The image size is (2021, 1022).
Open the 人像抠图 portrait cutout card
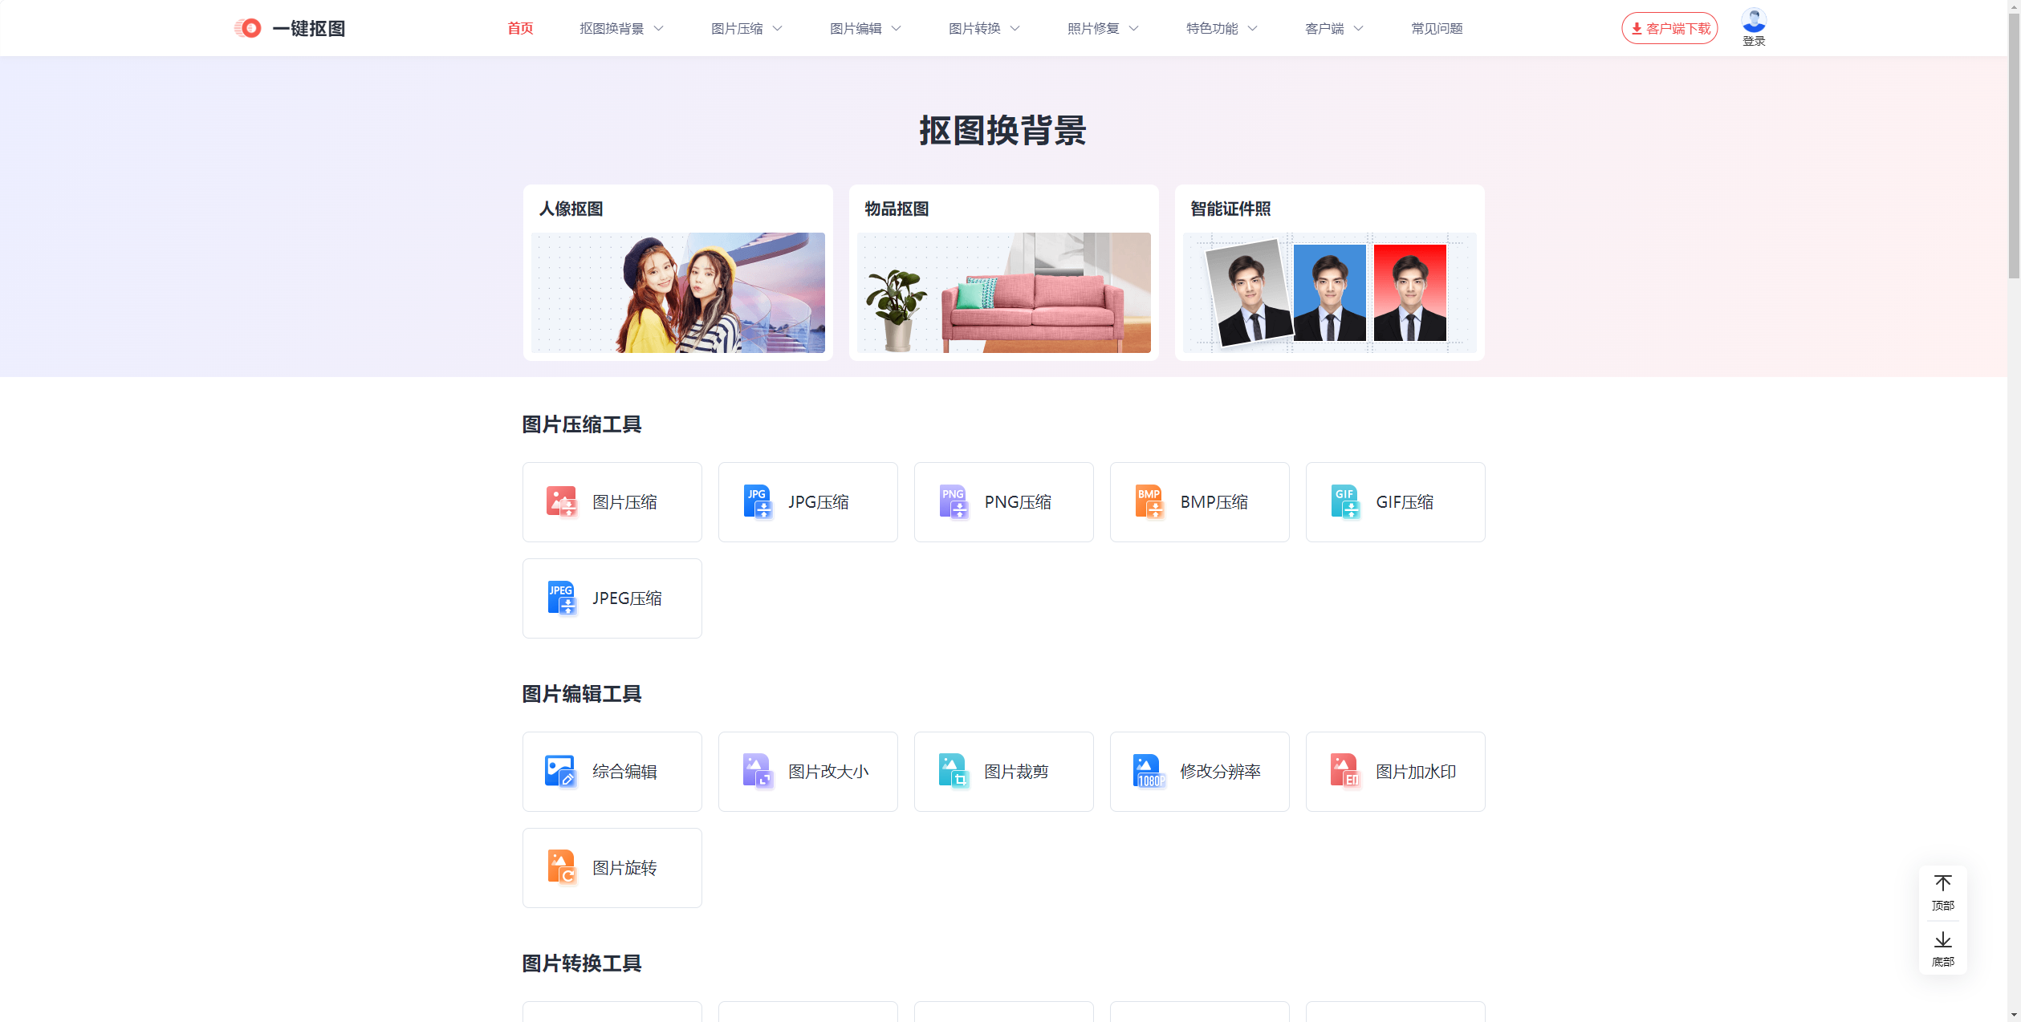677,273
